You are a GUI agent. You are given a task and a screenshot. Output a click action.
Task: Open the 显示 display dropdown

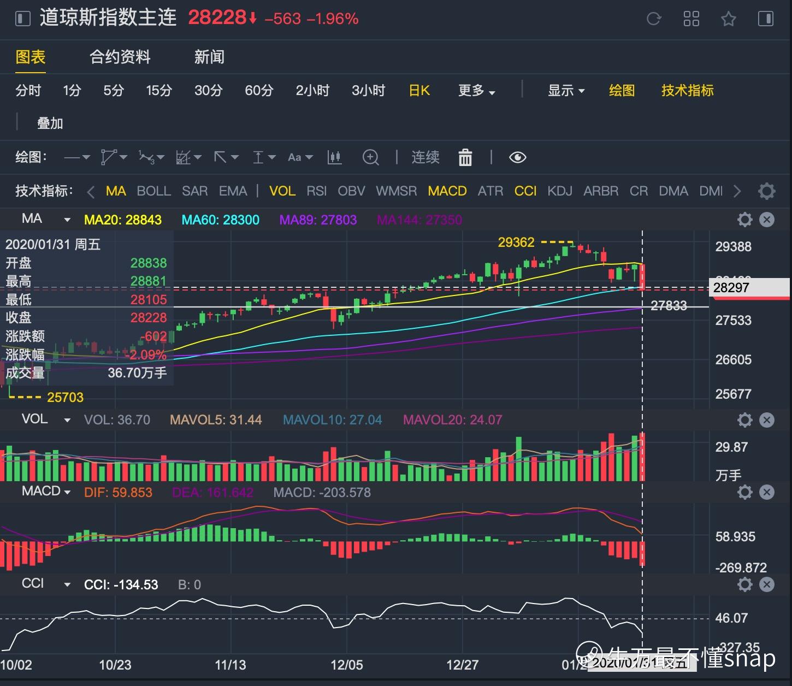(x=566, y=91)
